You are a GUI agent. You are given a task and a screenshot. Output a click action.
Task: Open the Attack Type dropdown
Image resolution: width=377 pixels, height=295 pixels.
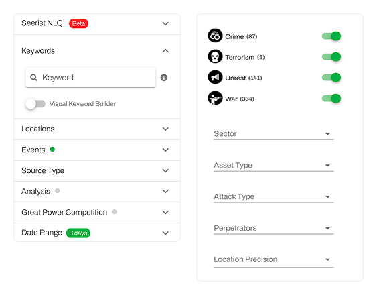pyautogui.click(x=274, y=196)
